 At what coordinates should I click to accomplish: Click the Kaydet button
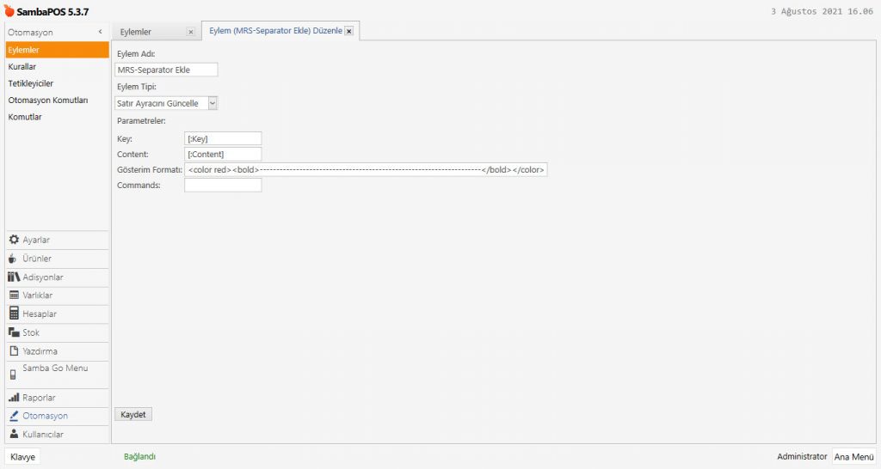pos(133,414)
